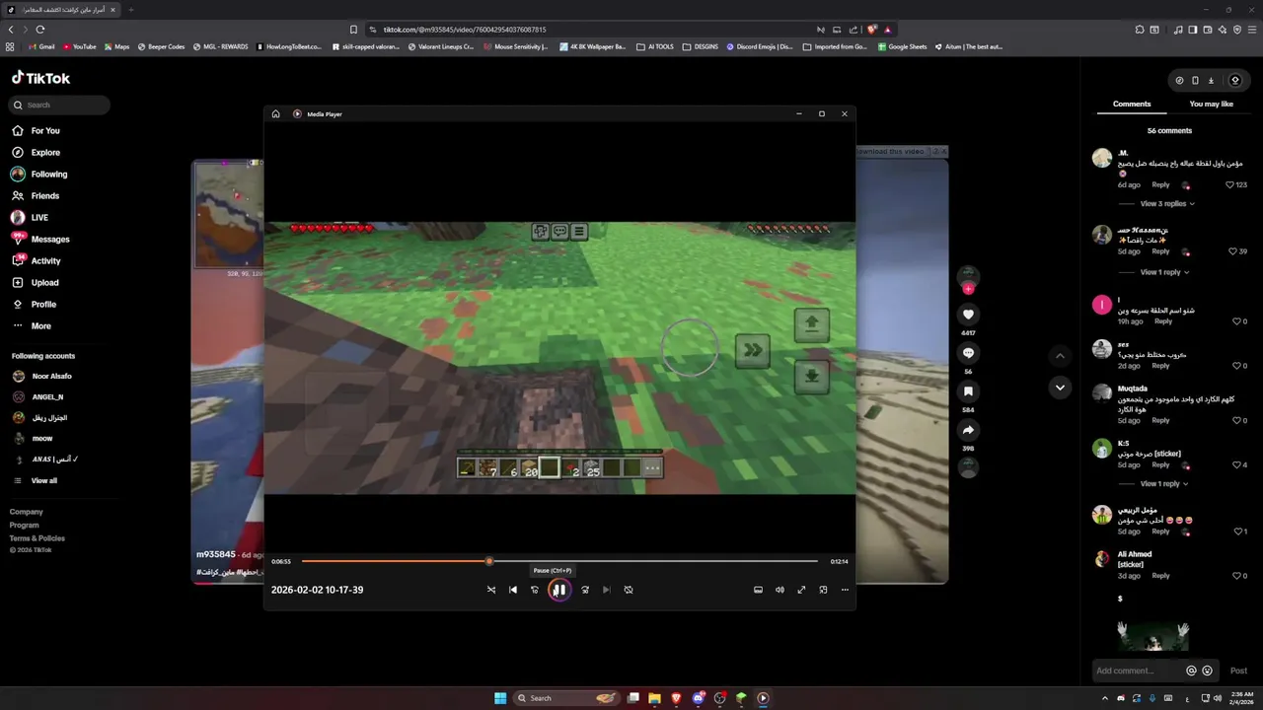Viewport: 1263px width, 710px height.
Task: Like the comment with 39 likes
Action: (x=1233, y=251)
